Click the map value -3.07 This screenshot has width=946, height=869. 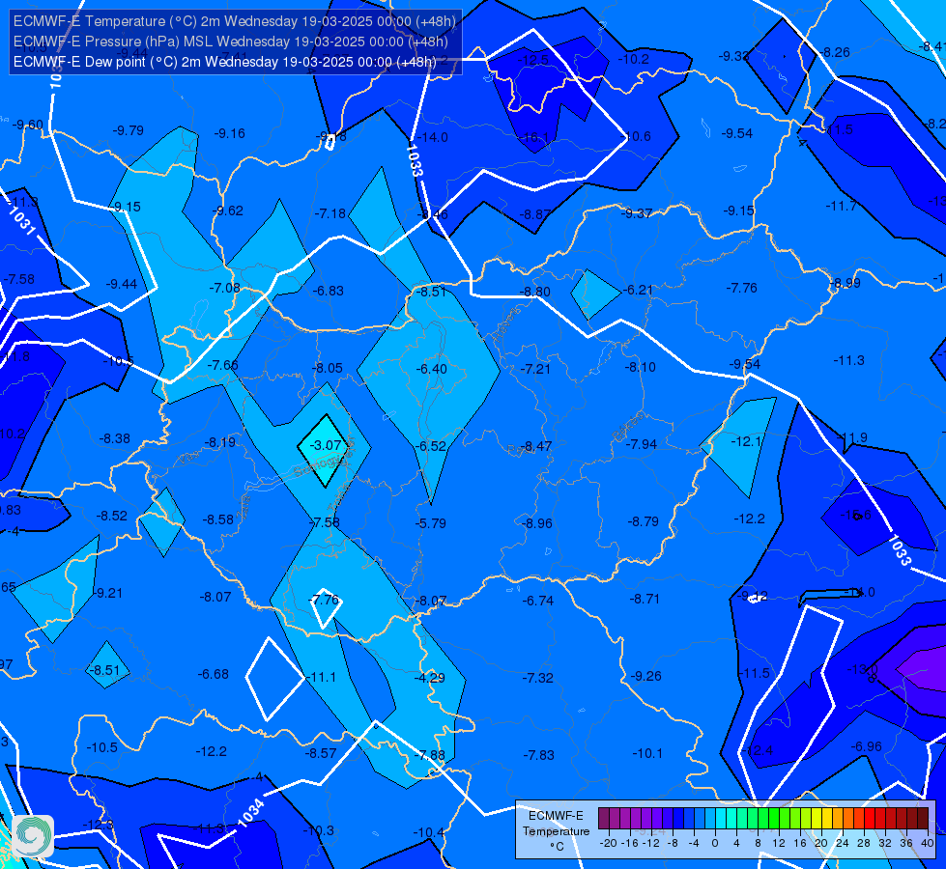pos(326,445)
